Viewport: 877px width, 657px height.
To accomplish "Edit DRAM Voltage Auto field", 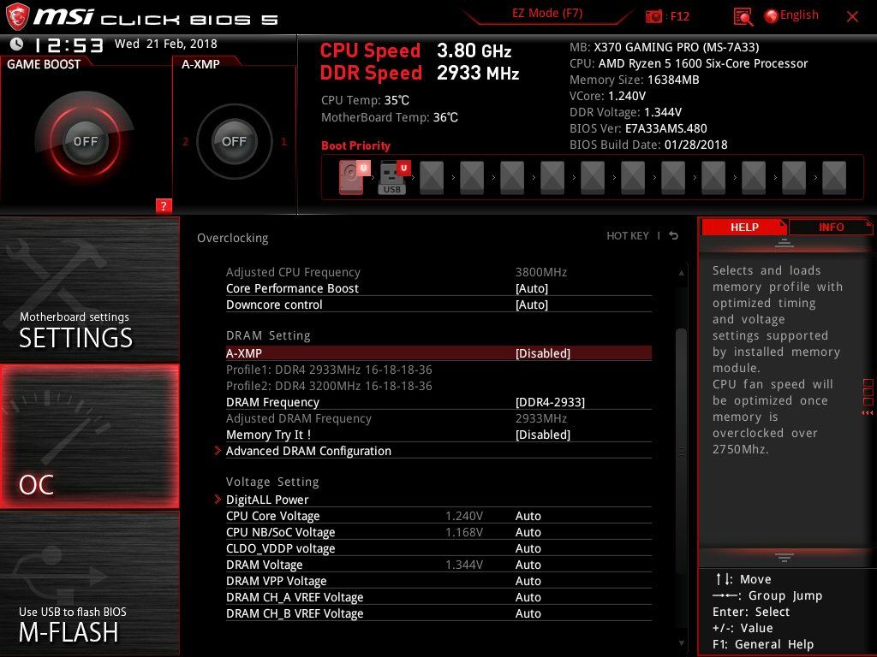I will [x=528, y=565].
